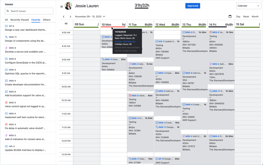Open the 31h/32h logged hours link
The image size is (263, 165).
tap(142, 5)
